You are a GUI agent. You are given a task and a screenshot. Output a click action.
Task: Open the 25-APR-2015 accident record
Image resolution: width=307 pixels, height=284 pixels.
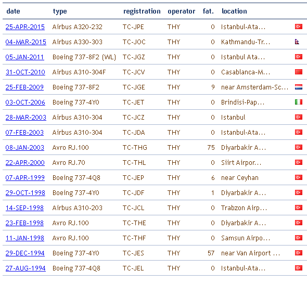pyautogui.click(x=25, y=27)
